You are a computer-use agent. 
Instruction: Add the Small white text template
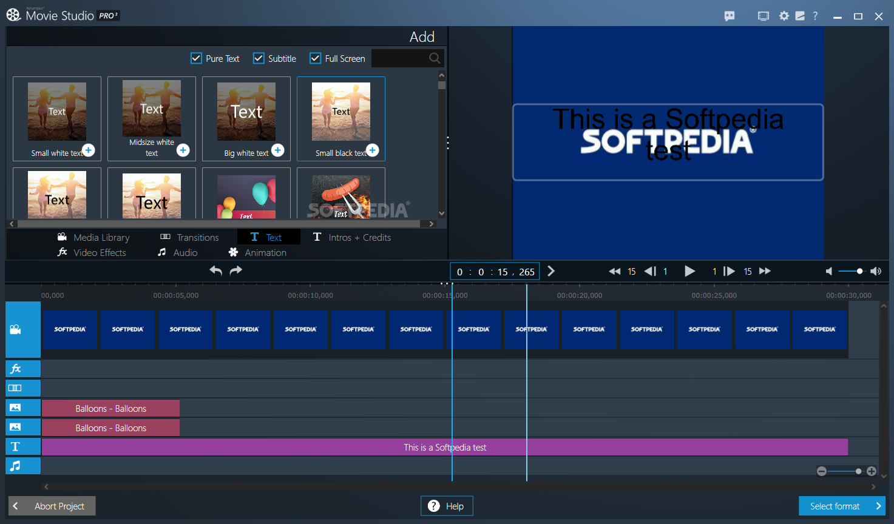89,150
